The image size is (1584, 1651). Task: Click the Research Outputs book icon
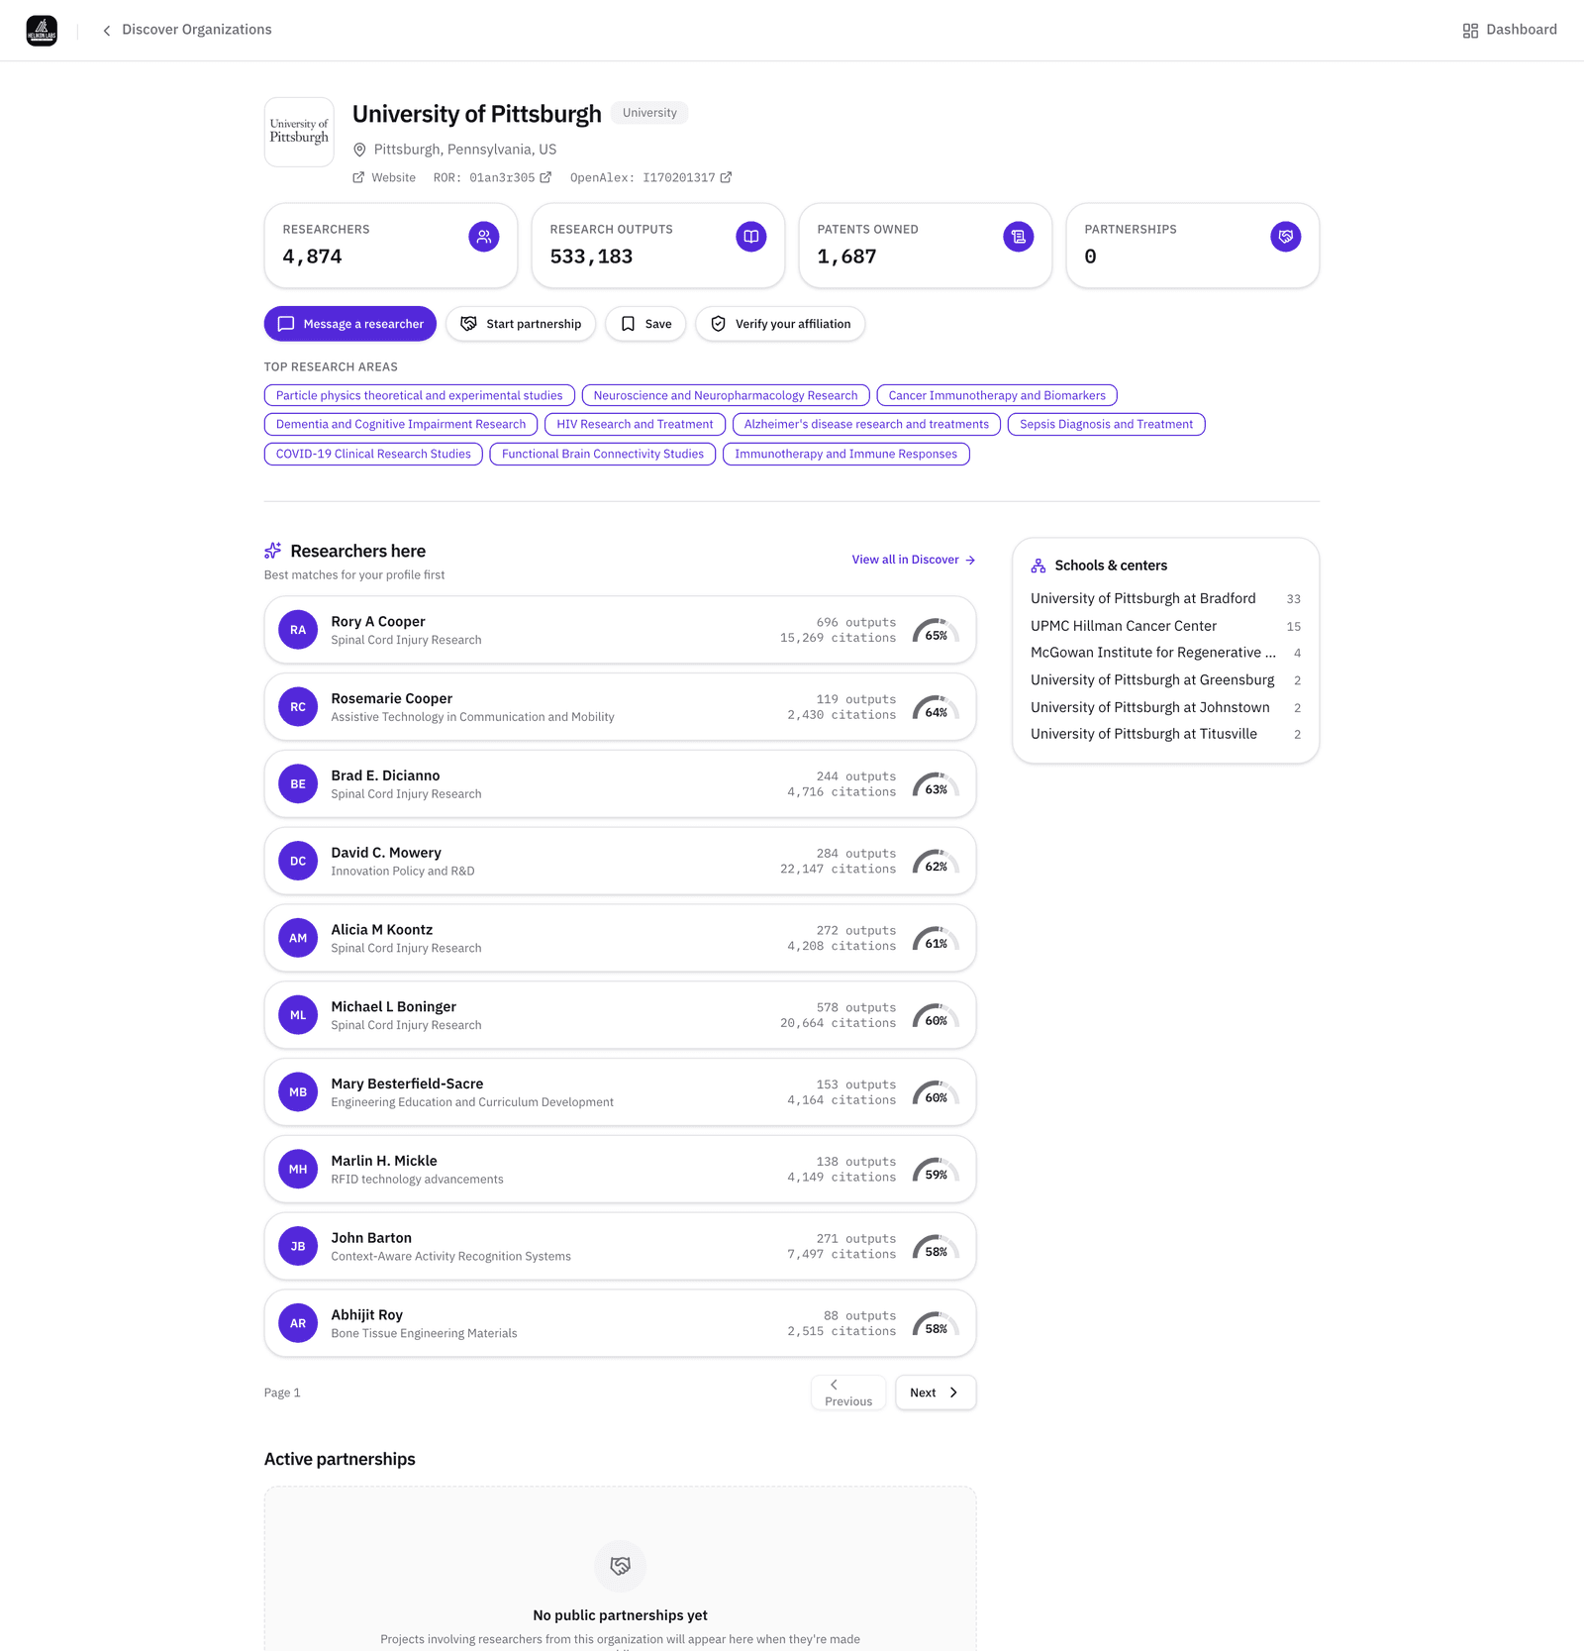751,237
